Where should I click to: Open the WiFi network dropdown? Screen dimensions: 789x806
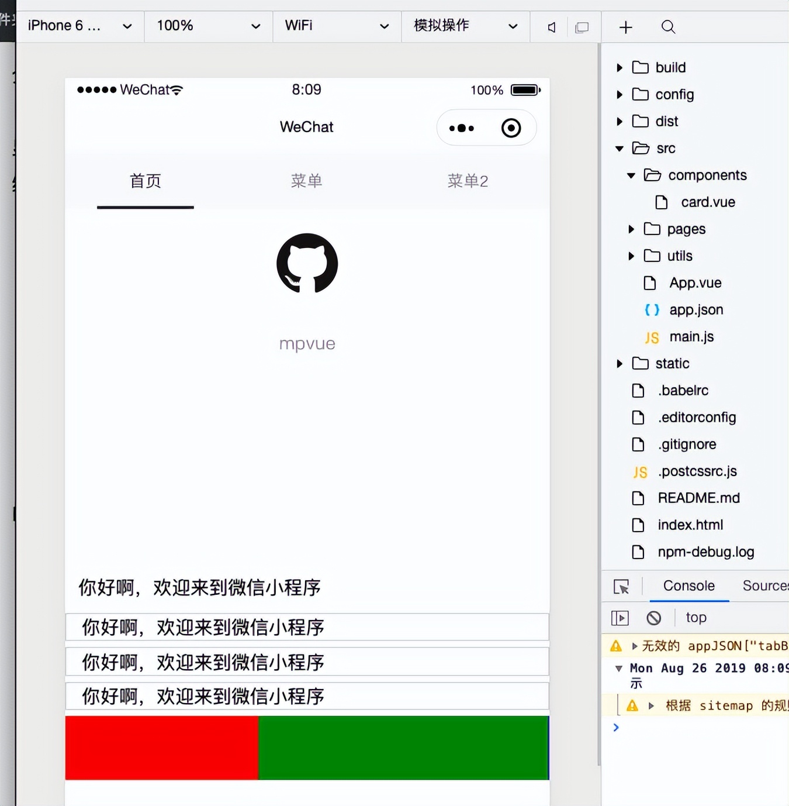click(336, 26)
